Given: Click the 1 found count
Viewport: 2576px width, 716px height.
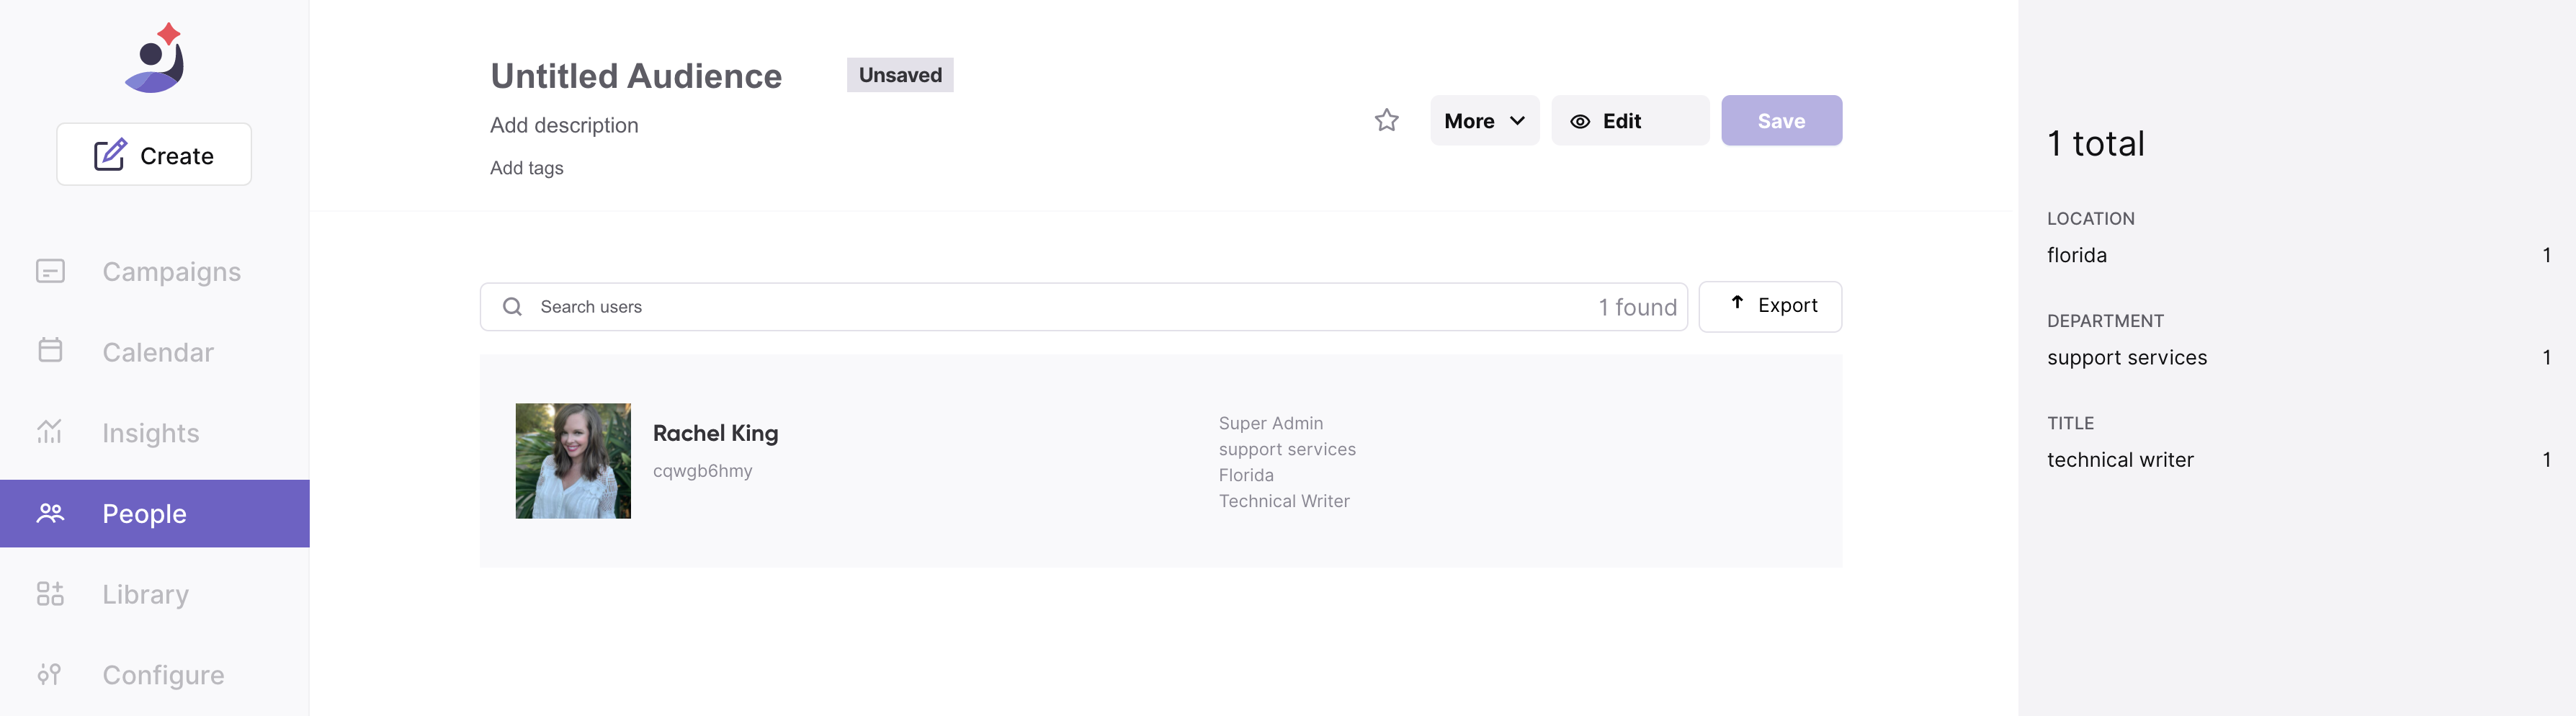Looking at the screenshot, I should [1637, 307].
